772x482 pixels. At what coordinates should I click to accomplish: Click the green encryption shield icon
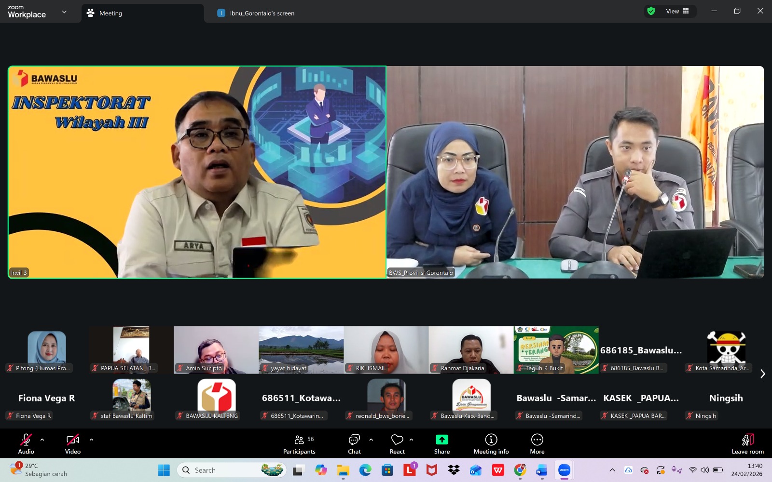tap(651, 11)
